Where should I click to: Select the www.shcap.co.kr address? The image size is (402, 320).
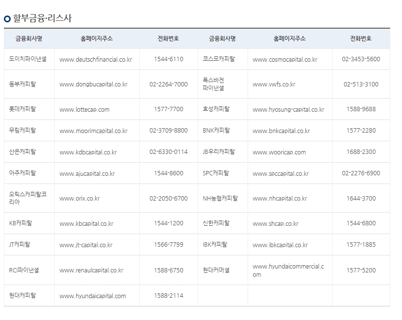coord(275,223)
